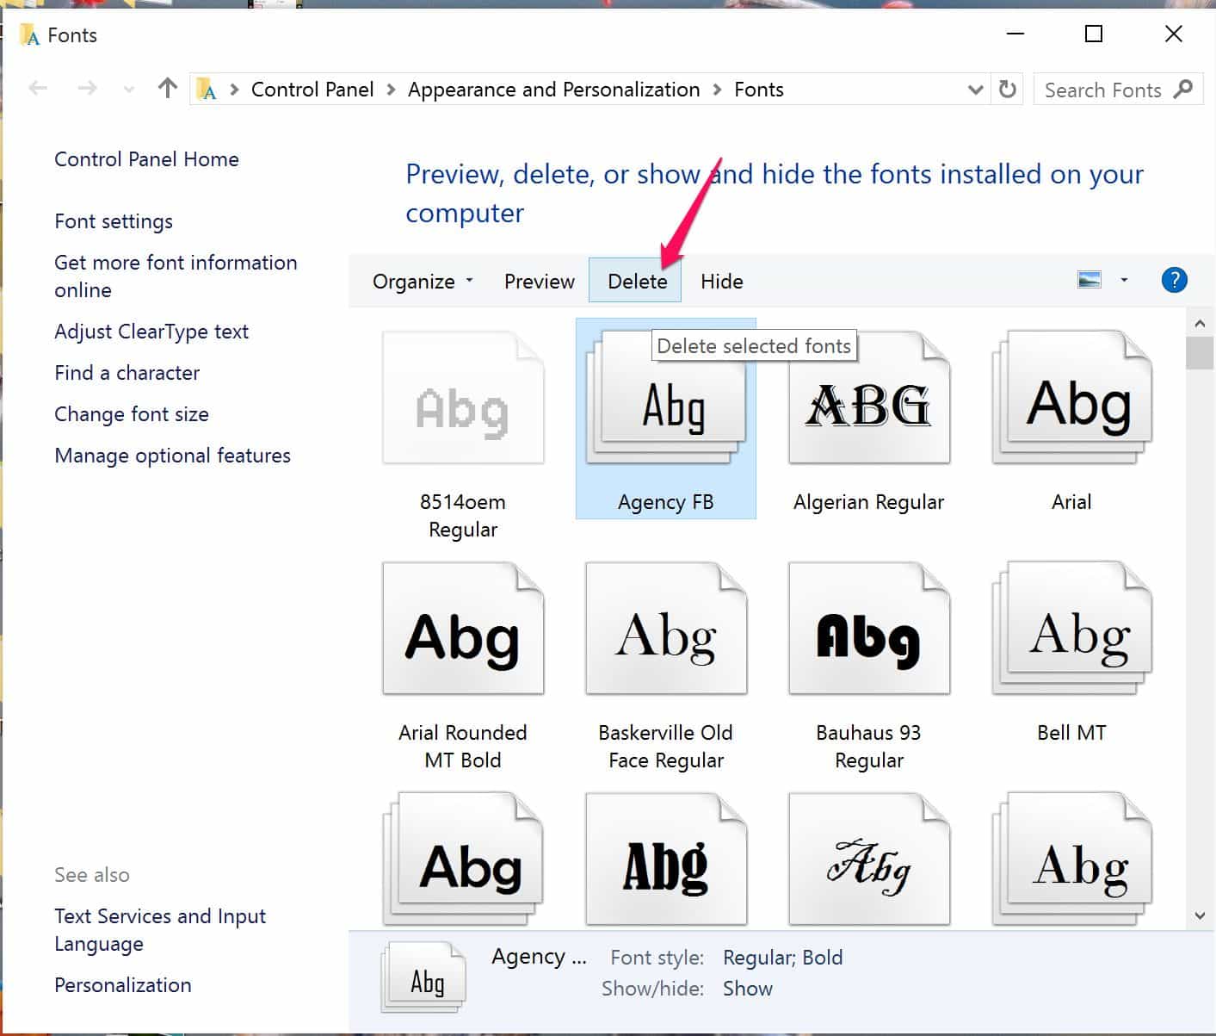The width and height of the screenshot is (1216, 1036).
Task: Delete the selected font
Action: click(x=637, y=282)
